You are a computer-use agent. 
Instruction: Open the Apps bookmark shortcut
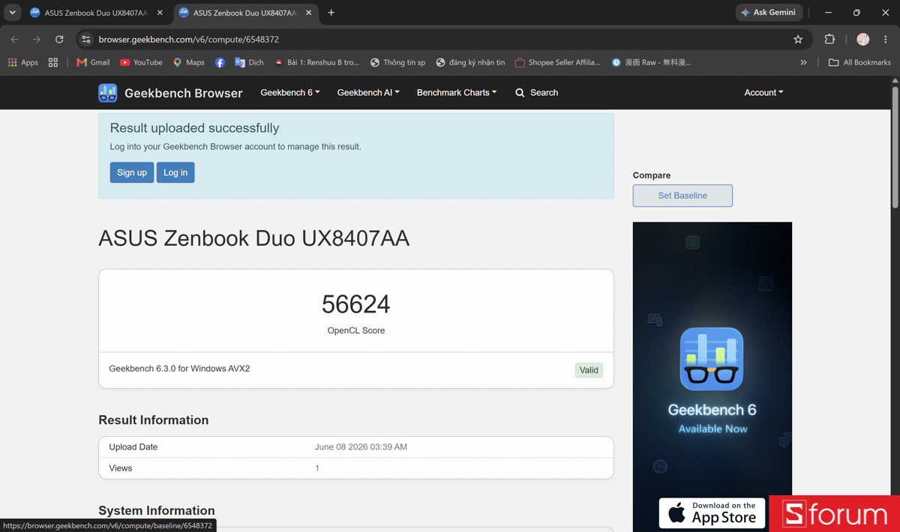point(23,62)
